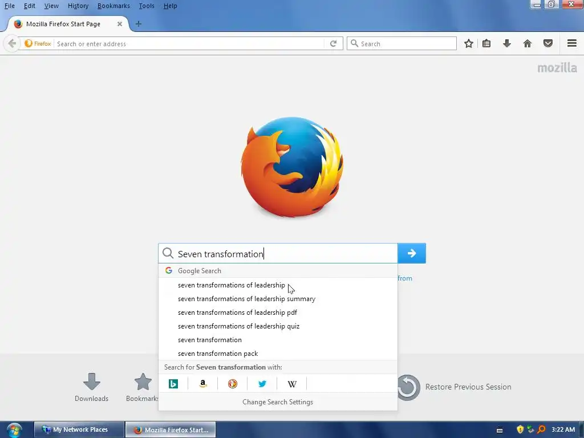The width and height of the screenshot is (584, 438).
Task: Open the Downloads shortcut on start page
Action: (92, 387)
